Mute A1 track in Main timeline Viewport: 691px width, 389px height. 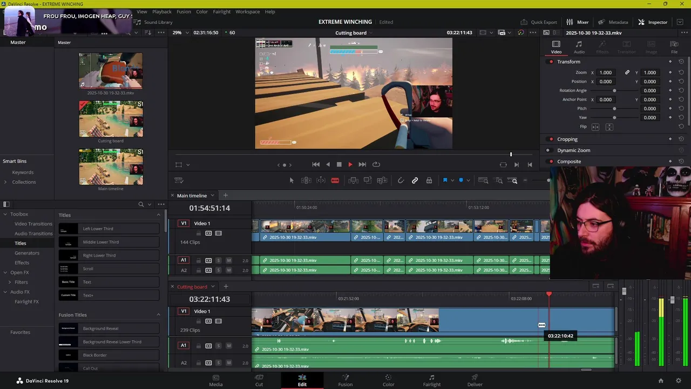[x=229, y=260]
